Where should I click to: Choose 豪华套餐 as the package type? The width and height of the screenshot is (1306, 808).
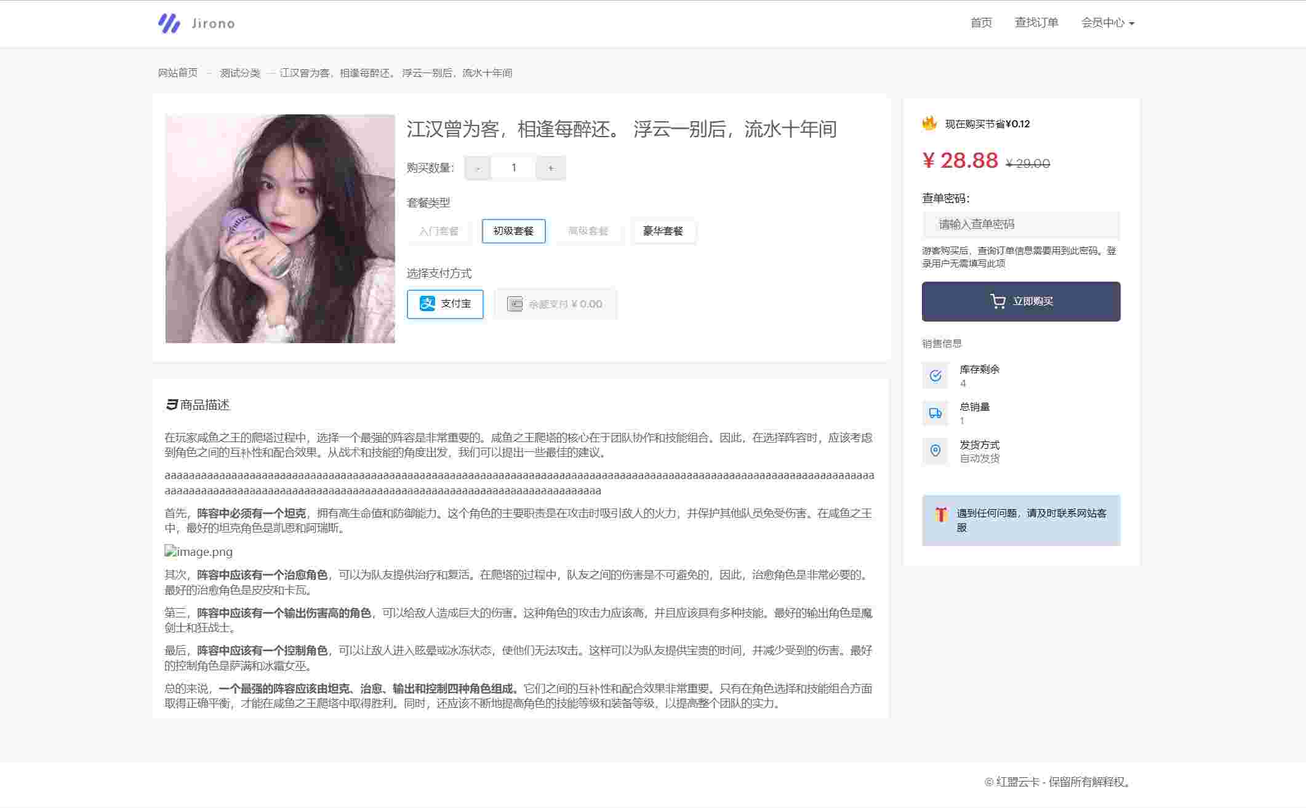coord(663,231)
